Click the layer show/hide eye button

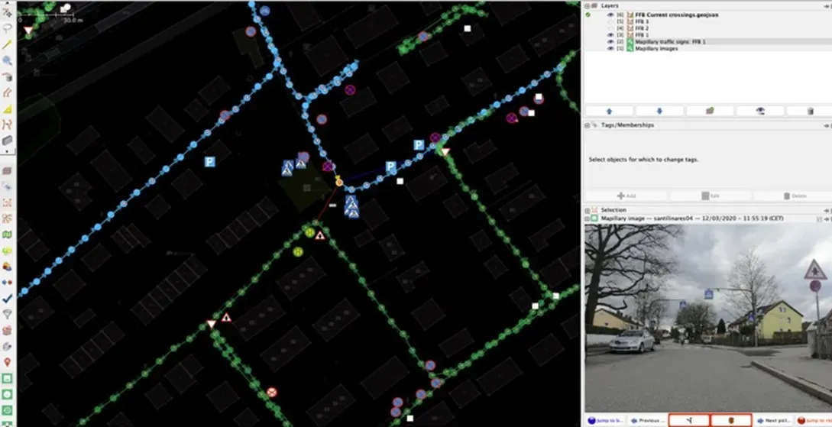pos(760,111)
